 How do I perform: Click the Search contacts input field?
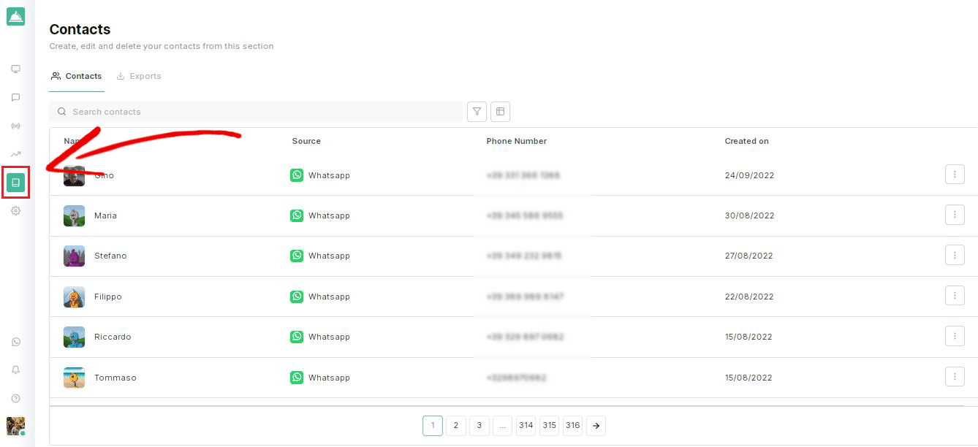[256, 112]
